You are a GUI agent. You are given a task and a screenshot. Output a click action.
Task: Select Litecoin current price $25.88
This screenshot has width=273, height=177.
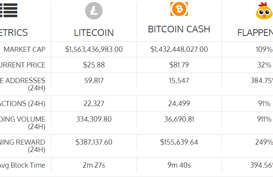pyautogui.click(x=94, y=65)
